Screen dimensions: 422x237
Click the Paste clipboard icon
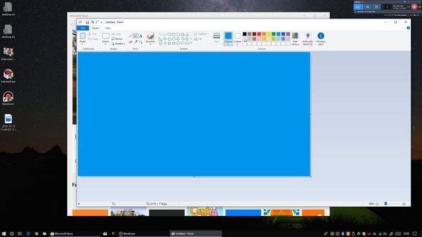82,36
